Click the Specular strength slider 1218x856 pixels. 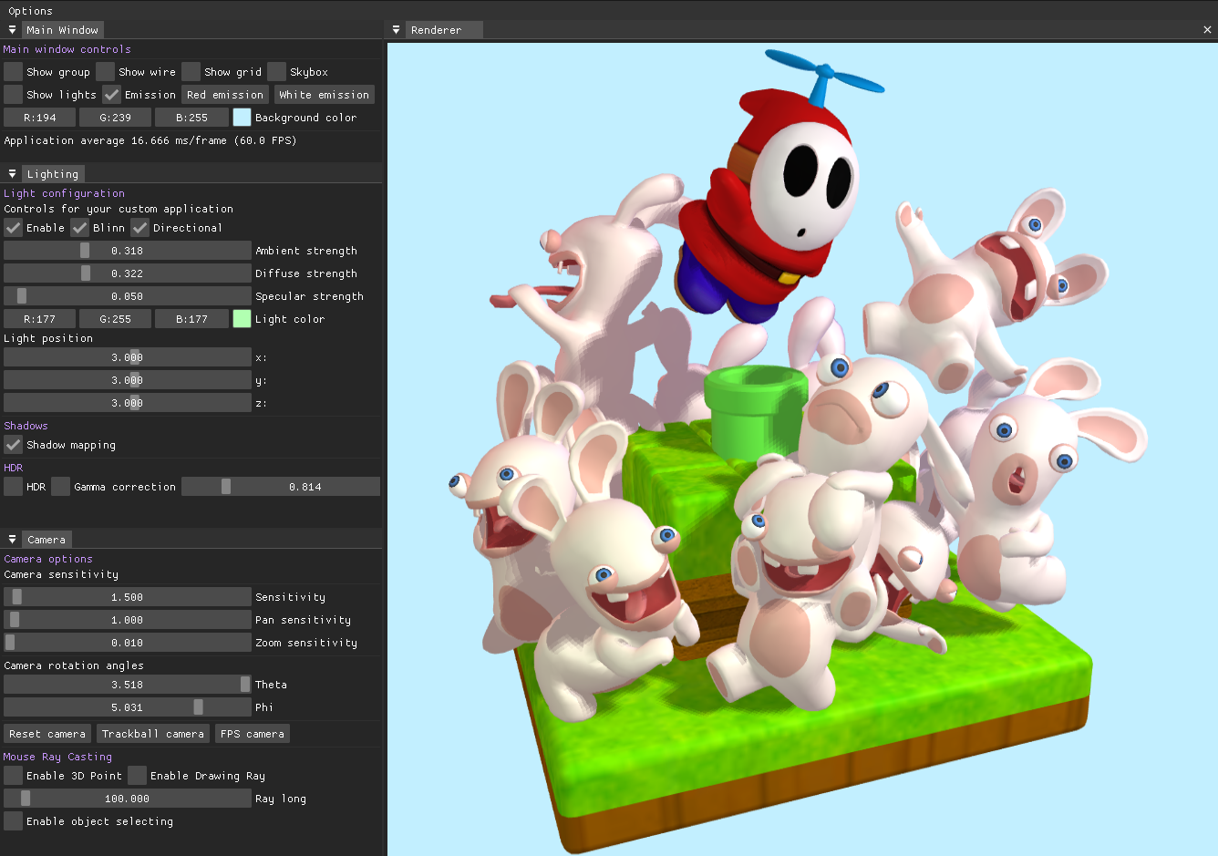128,296
